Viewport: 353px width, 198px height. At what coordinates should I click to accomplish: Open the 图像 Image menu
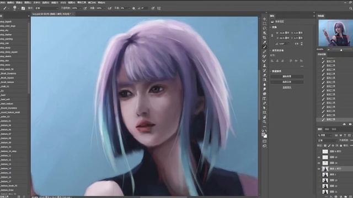pyautogui.click(x=19, y=2)
